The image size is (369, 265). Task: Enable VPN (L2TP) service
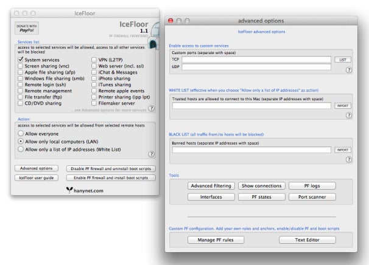pyautogui.click(x=94, y=60)
